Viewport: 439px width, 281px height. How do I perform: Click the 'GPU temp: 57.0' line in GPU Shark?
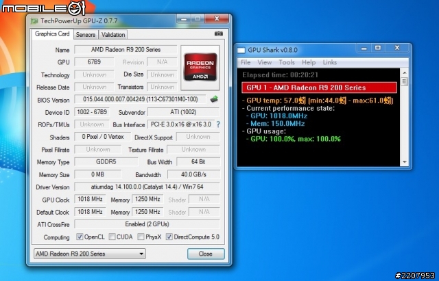318,101
